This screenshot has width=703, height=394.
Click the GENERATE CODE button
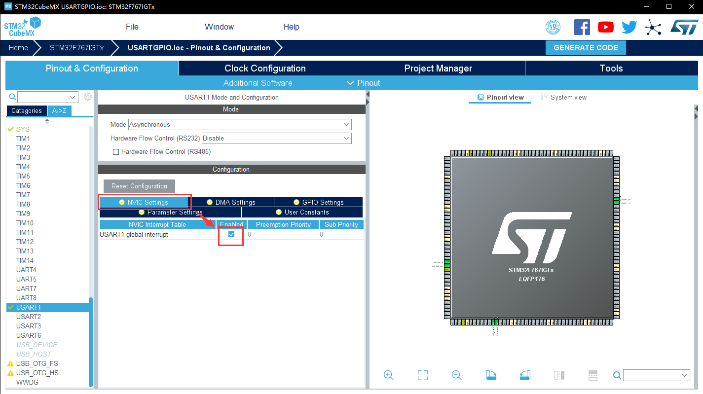(586, 47)
